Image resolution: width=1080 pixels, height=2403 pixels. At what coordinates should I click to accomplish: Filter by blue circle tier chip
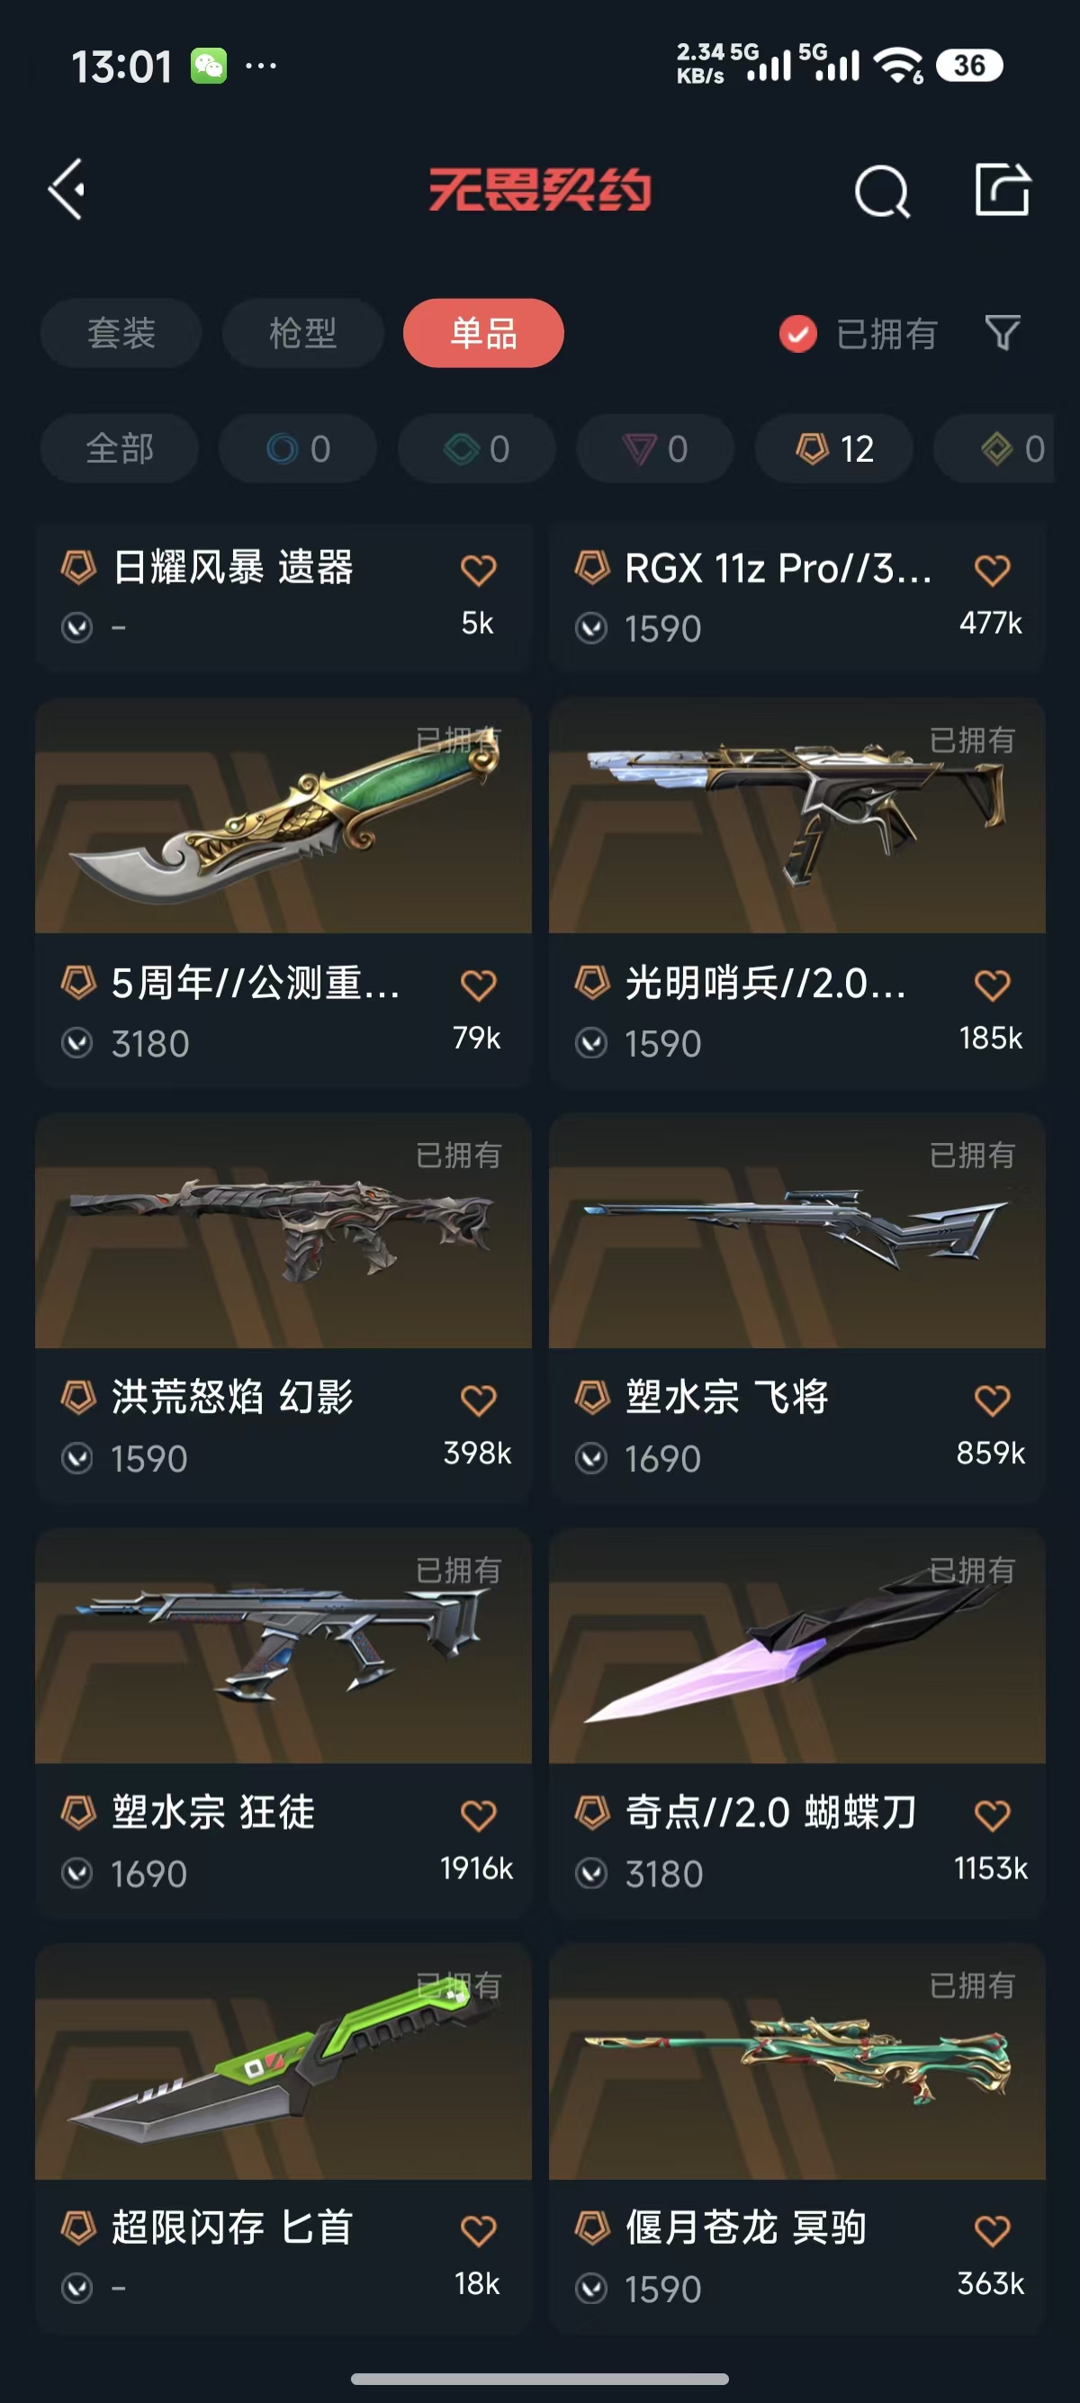[x=298, y=449]
